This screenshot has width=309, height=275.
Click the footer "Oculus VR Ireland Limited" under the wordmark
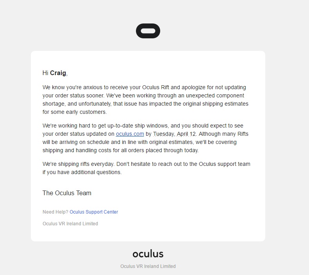click(x=148, y=266)
